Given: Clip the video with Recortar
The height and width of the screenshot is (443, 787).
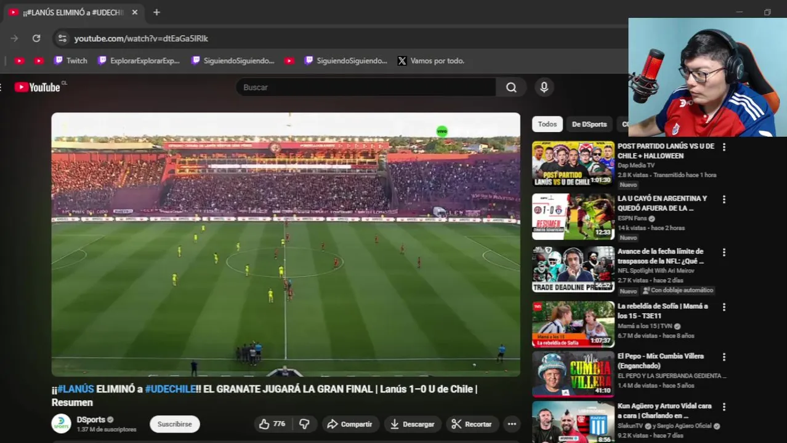Looking at the screenshot, I should 471,424.
